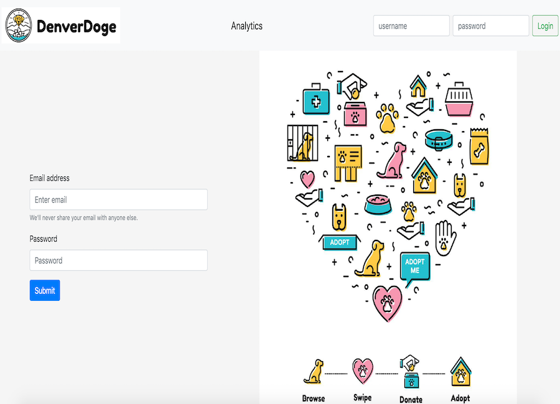Click the Adopt house icon
560x404 pixels.
(460, 370)
